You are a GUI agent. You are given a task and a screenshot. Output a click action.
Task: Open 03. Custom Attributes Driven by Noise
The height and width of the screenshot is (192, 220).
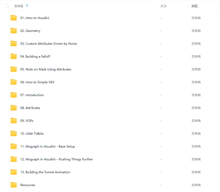pyautogui.click(x=49, y=43)
